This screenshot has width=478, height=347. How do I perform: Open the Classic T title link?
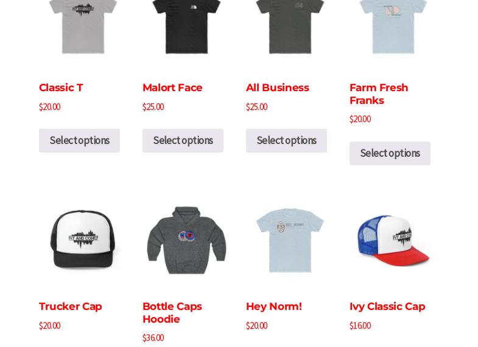61,88
